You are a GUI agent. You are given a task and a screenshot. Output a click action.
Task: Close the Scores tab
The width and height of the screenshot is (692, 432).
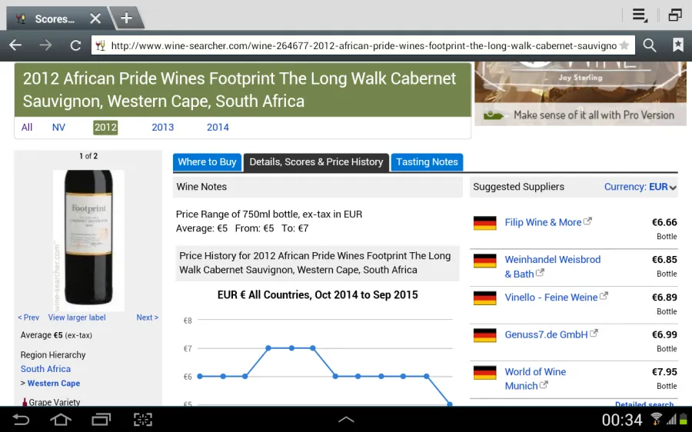pyautogui.click(x=95, y=18)
